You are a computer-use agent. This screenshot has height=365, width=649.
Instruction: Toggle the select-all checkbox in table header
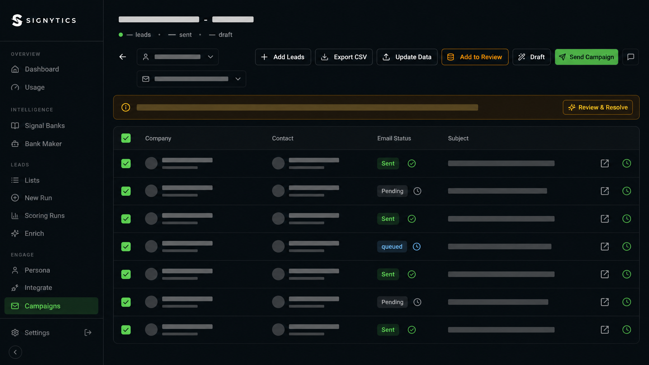(x=126, y=138)
